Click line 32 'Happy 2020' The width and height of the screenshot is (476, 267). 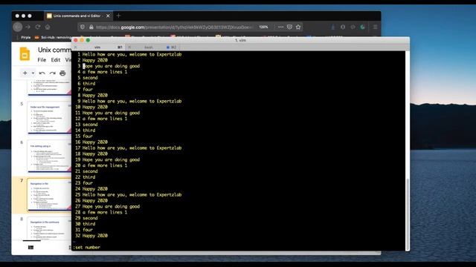(95, 236)
